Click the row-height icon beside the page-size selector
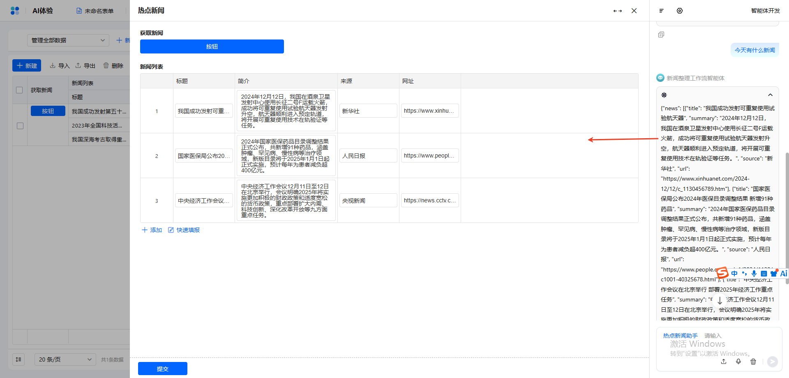 point(18,359)
